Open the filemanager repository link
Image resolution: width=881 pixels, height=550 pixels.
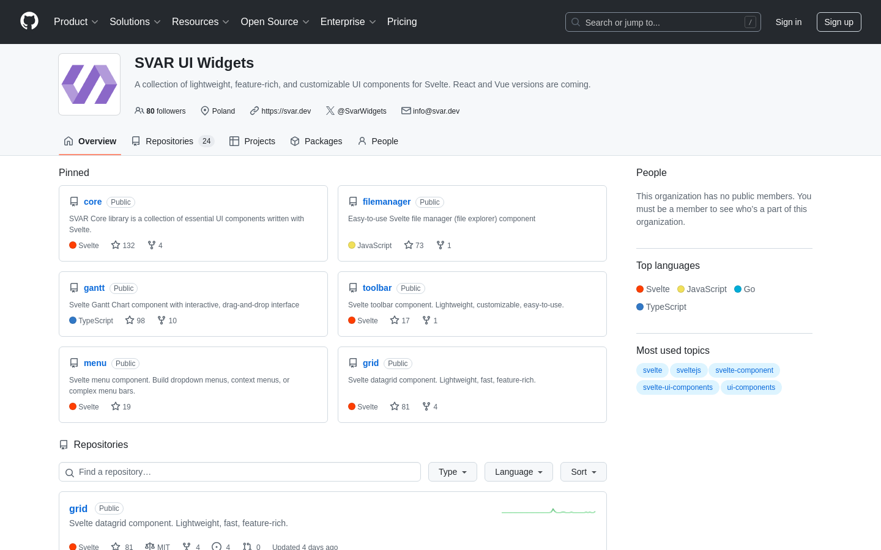[x=387, y=202]
